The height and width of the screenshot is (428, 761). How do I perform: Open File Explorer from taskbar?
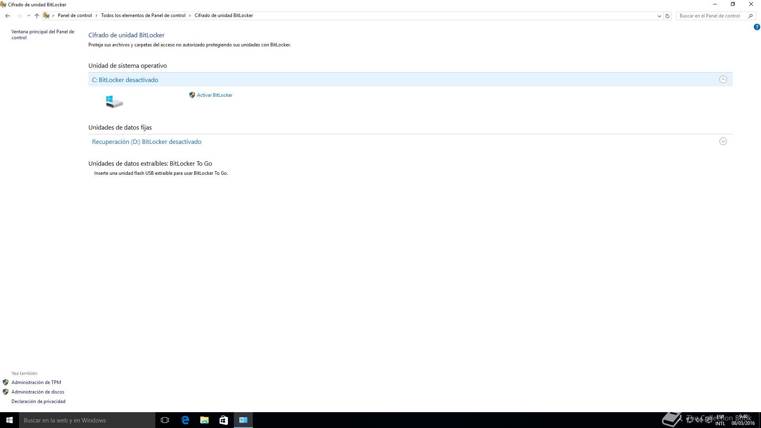click(x=205, y=420)
